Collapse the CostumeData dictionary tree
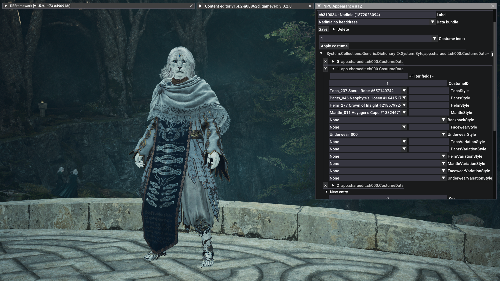 pyautogui.click(x=321, y=54)
